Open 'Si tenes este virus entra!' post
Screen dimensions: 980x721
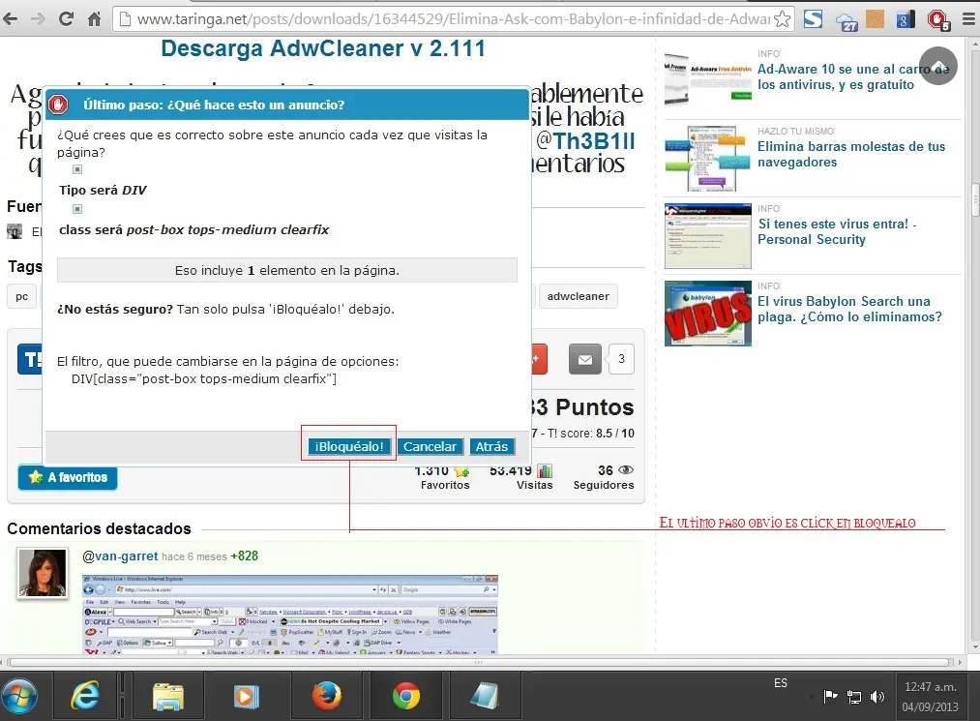pos(838,231)
